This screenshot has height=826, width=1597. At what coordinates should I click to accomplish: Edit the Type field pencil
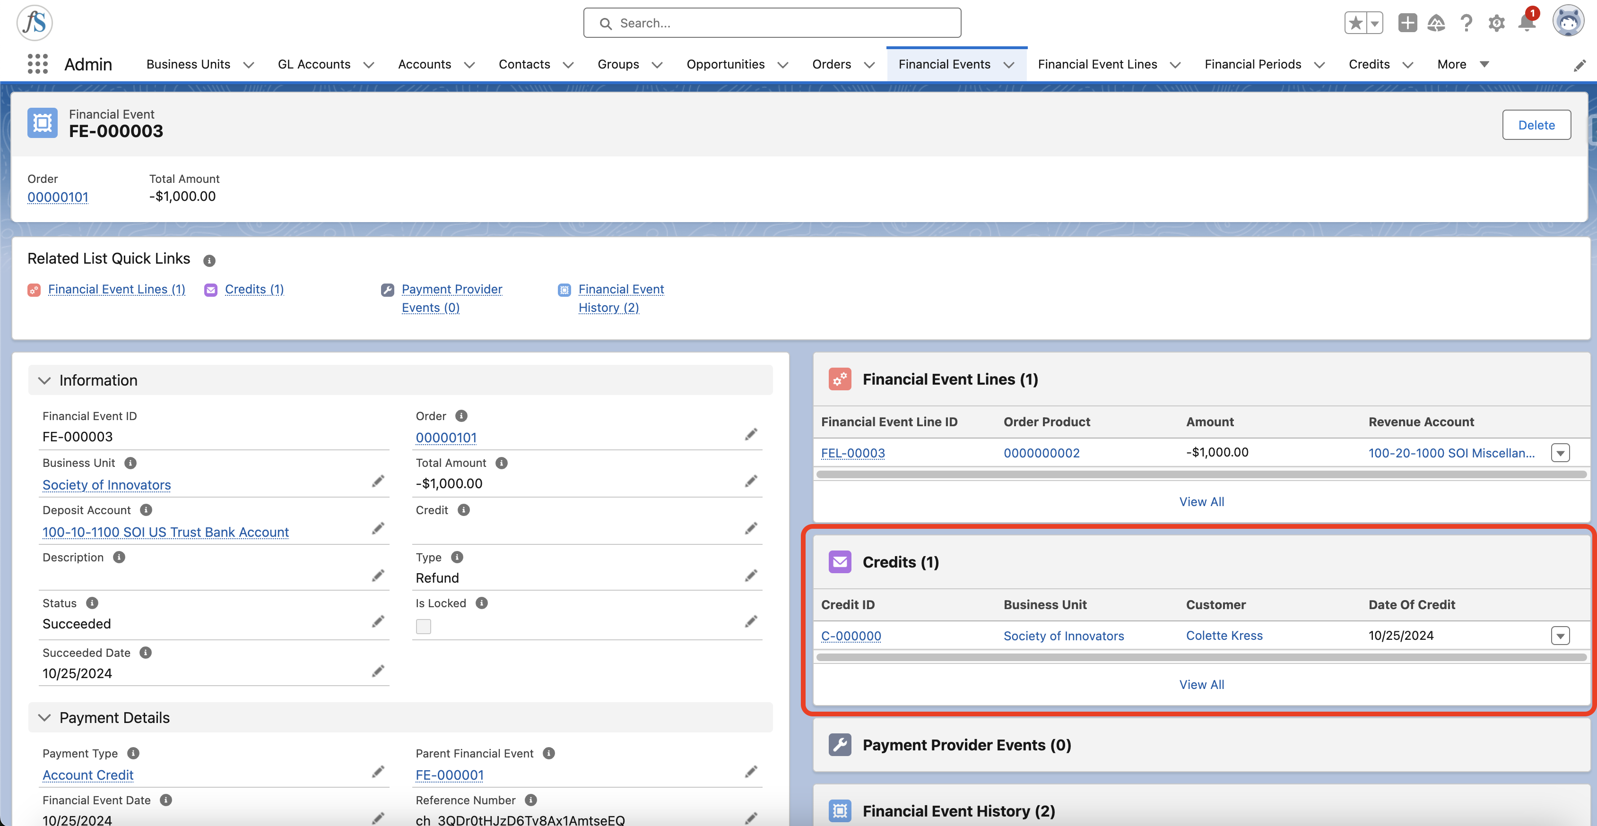coord(751,576)
